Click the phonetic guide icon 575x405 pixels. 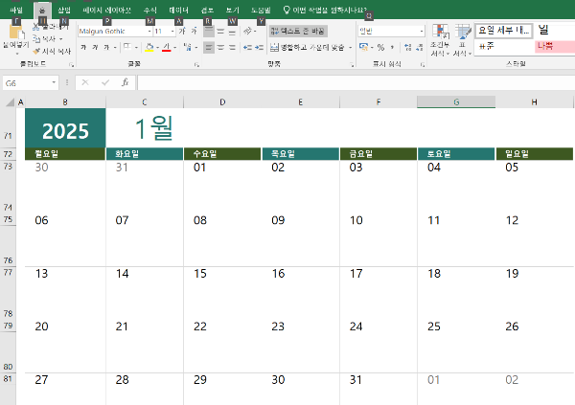click(x=188, y=47)
